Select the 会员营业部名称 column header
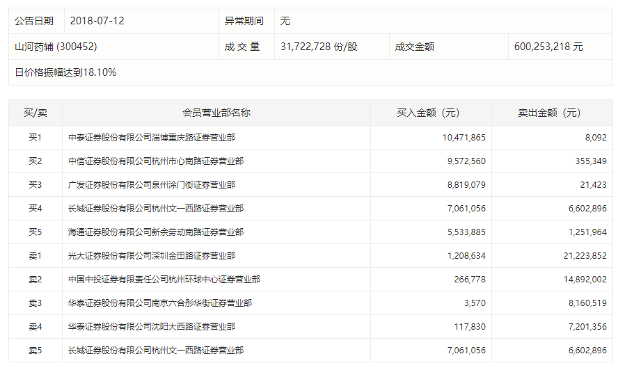The width and height of the screenshot is (625, 370). click(x=216, y=113)
